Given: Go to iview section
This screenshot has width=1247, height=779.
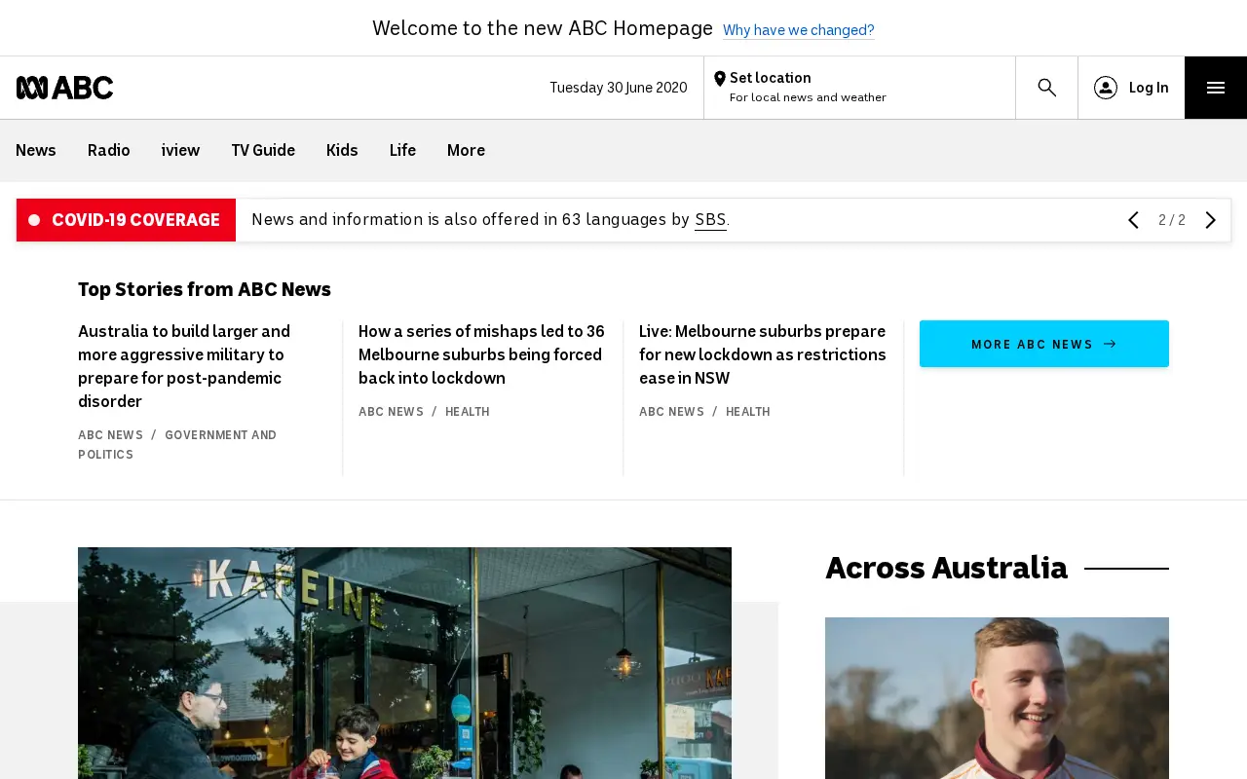Looking at the screenshot, I should coord(180,150).
